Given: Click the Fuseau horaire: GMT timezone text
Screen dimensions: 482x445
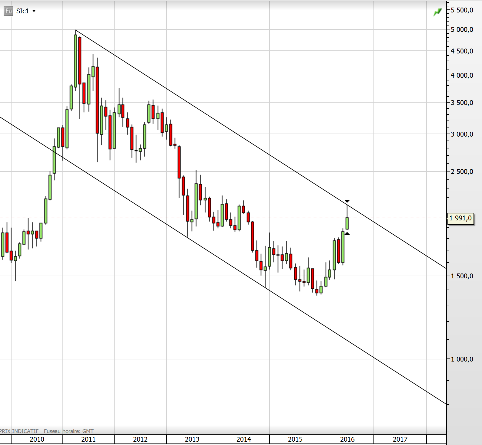Looking at the screenshot, I should tap(69, 431).
